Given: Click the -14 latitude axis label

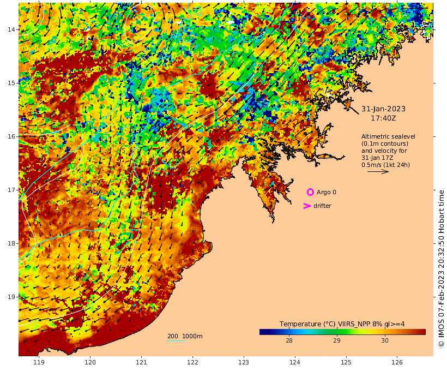Looking at the screenshot, I should (11, 29).
